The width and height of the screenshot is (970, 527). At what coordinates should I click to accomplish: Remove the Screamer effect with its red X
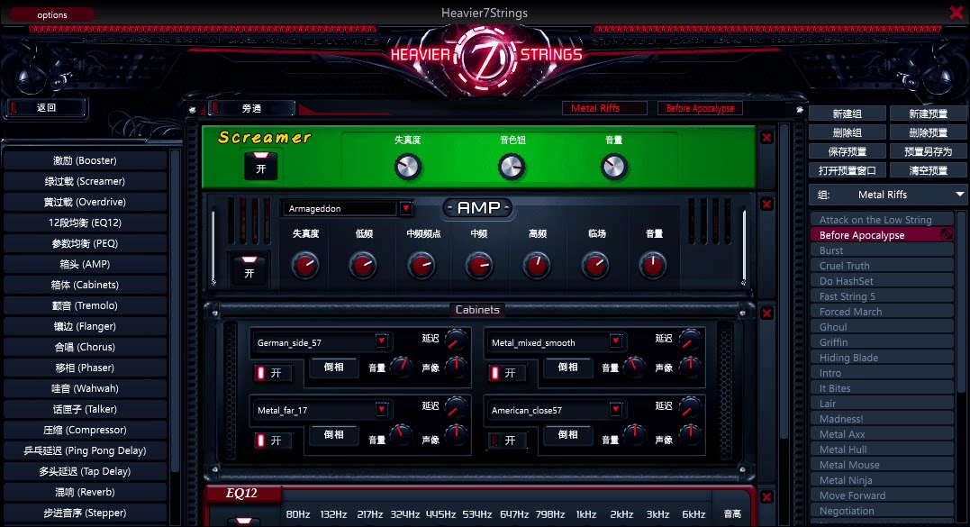click(766, 137)
